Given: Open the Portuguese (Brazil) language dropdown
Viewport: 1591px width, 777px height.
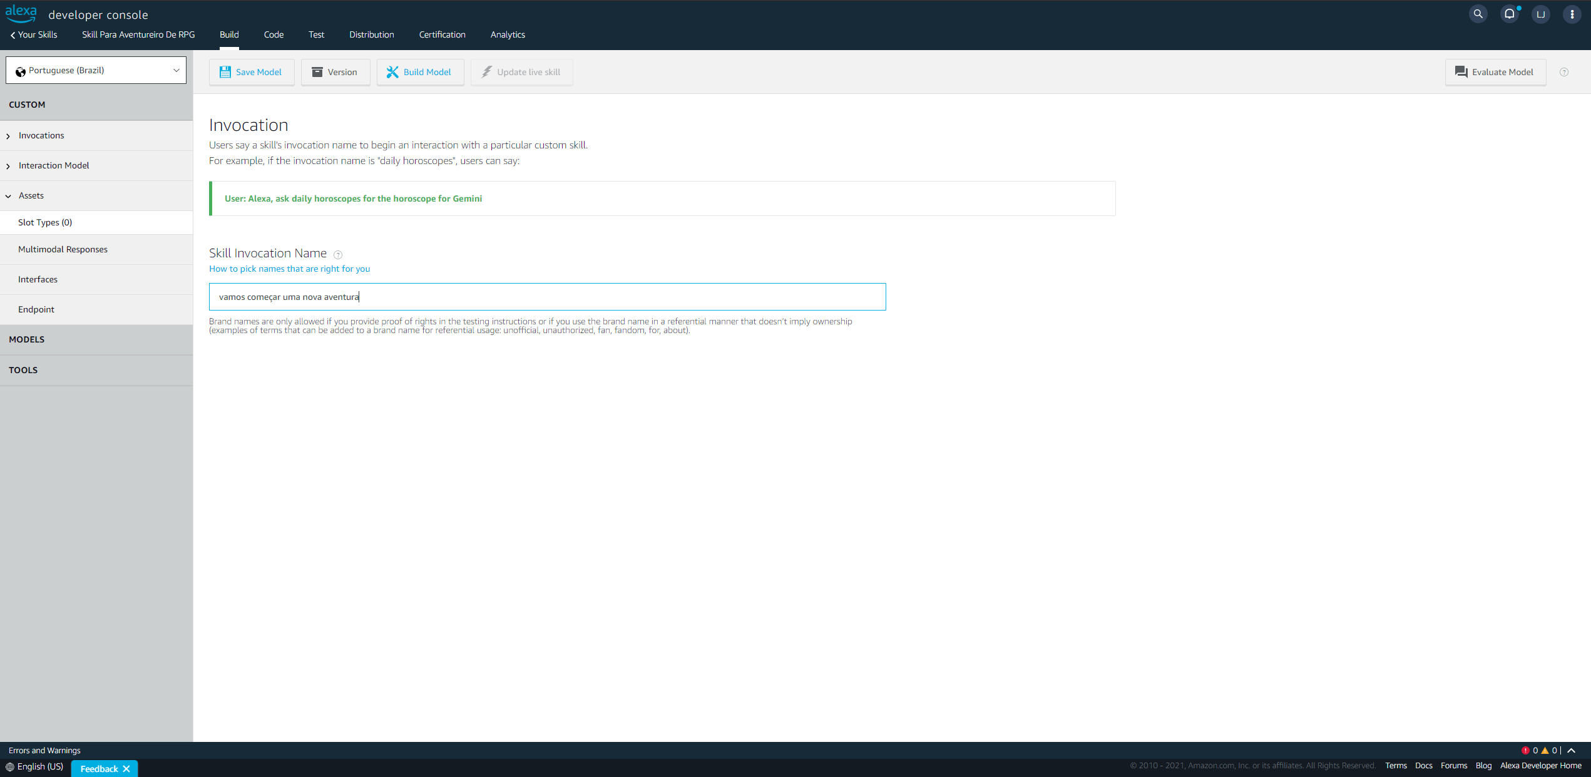Looking at the screenshot, I should pyautogui.click(x=96, y=70).
